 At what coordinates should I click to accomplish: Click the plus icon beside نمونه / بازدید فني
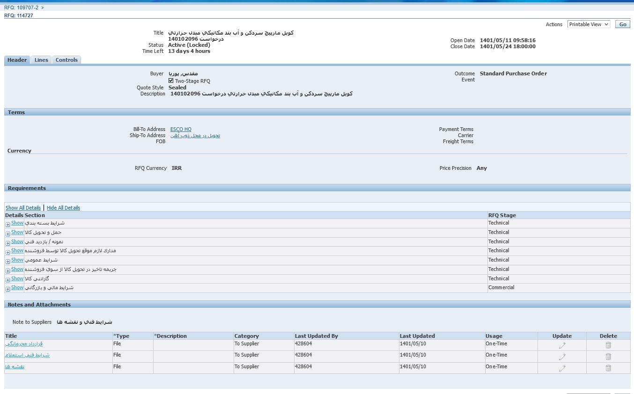(8, 243)
